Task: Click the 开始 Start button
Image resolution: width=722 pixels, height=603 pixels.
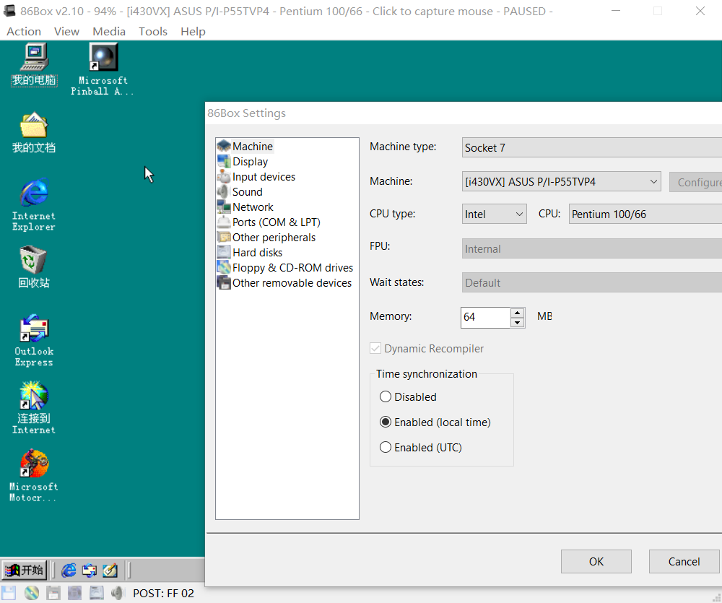Action: pos(25,571)
